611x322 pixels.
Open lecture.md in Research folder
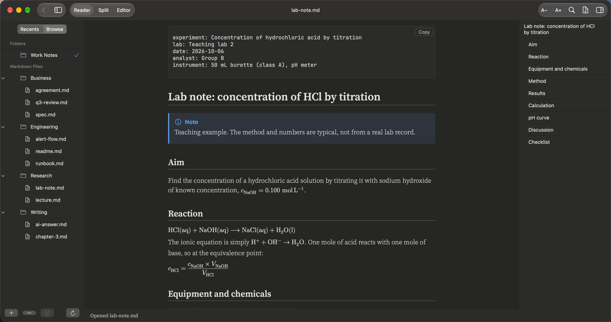(48, 200)
